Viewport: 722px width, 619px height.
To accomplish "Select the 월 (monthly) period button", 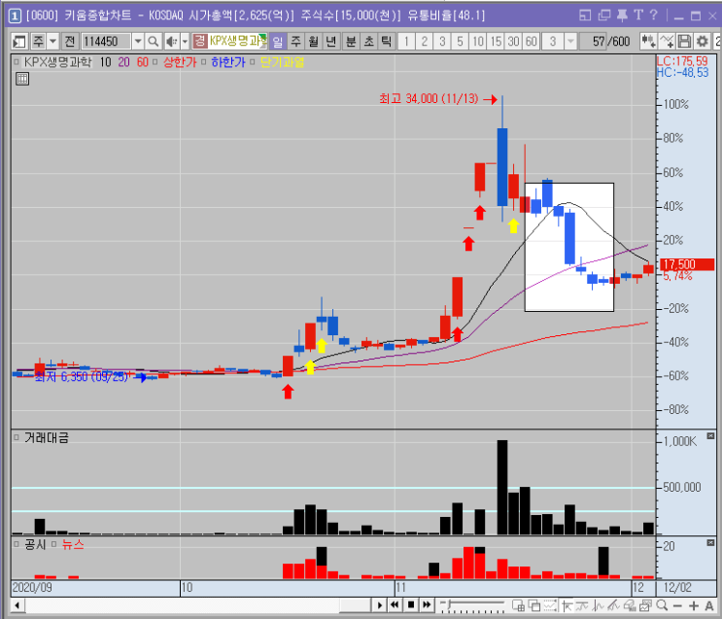I will pos(314,42).
